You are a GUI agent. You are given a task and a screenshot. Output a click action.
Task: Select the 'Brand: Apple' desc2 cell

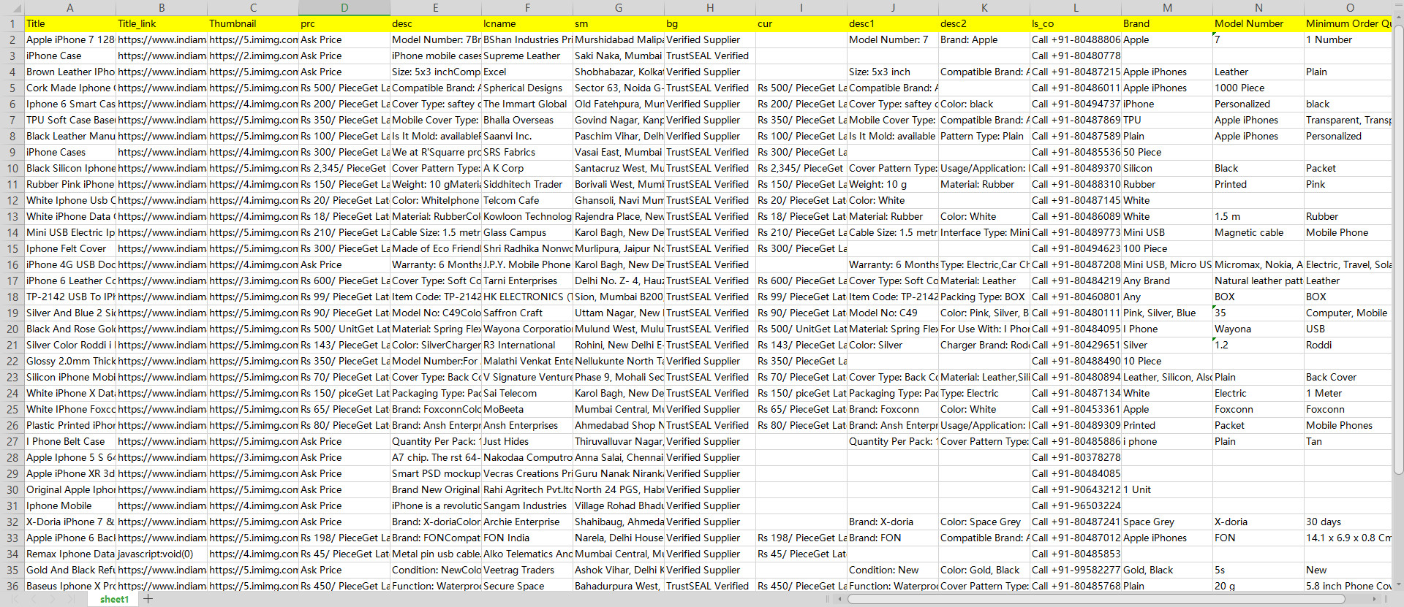tap(984, 40)
